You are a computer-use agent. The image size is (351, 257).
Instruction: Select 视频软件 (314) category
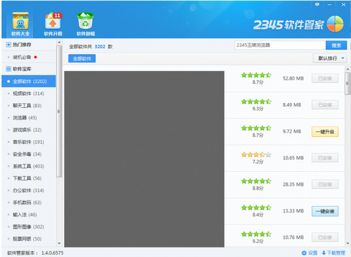[28, 93]
